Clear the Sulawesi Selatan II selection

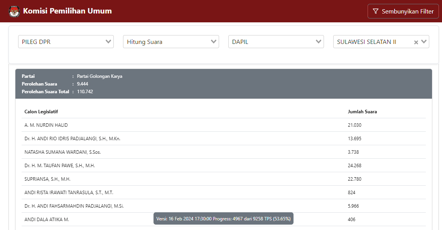click(416, 42)
